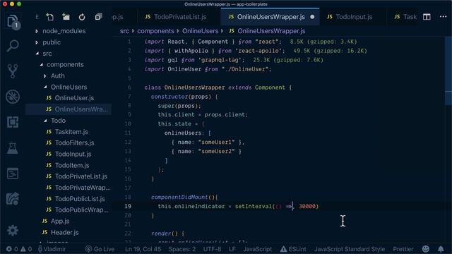Open the Search view in activity bar
This screenshot has height=254, width=452.
coord(13,45)
